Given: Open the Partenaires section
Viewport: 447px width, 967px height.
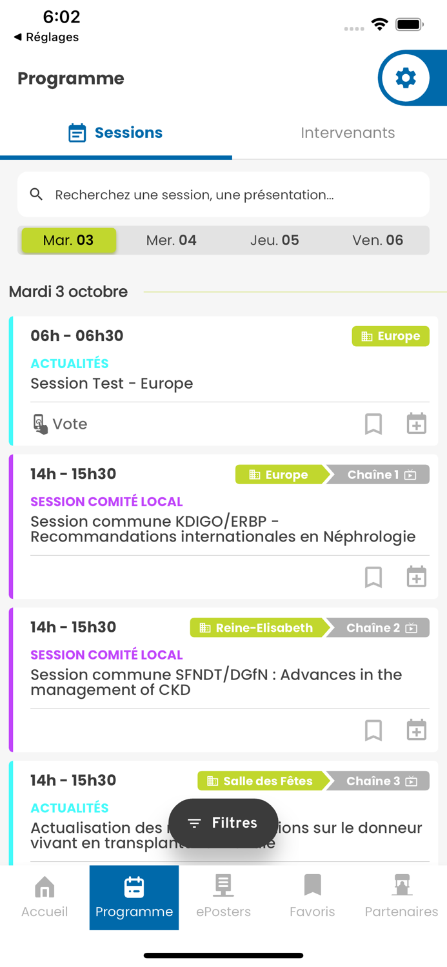Looking at the screenshot, I should pyautogui.click(x=401, y=897).
